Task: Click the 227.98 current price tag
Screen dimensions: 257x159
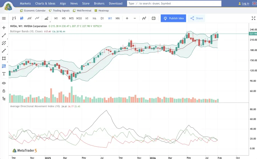Action: (253, 34)
